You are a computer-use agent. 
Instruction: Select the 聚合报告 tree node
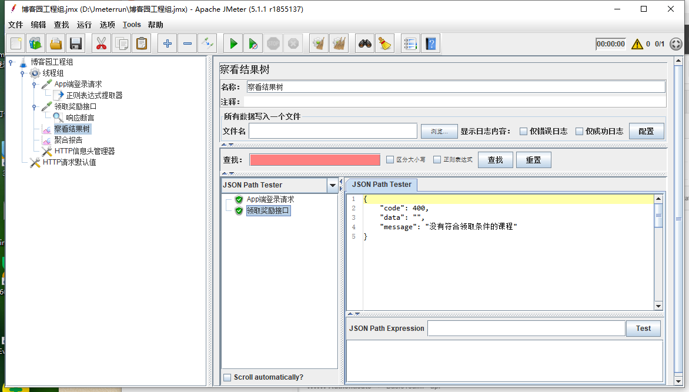pos(68,140)
